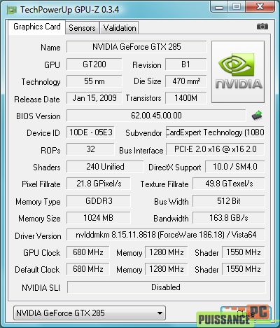280x328 pixels.
Task: Click the GPU-Z app icon in title bar
Action: 12,10
